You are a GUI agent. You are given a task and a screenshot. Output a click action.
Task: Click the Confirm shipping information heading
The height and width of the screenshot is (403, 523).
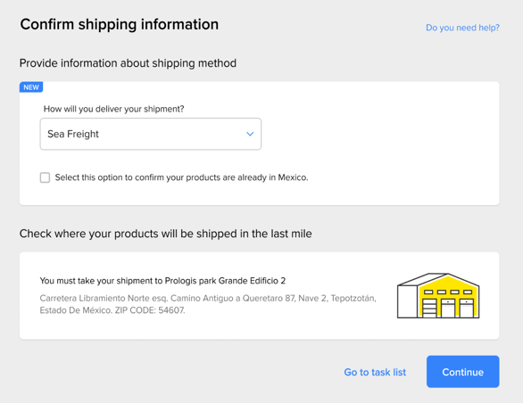[x=120, y=24]
